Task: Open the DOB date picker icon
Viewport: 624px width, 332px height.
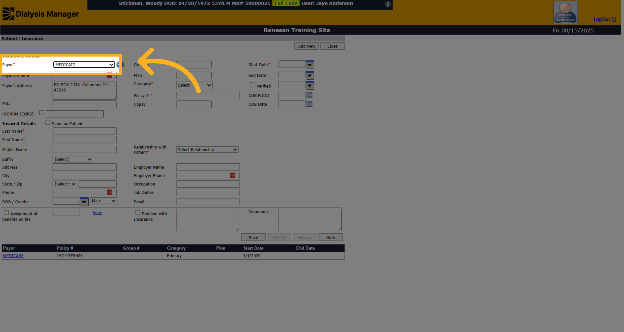Action: pos(84,202)
